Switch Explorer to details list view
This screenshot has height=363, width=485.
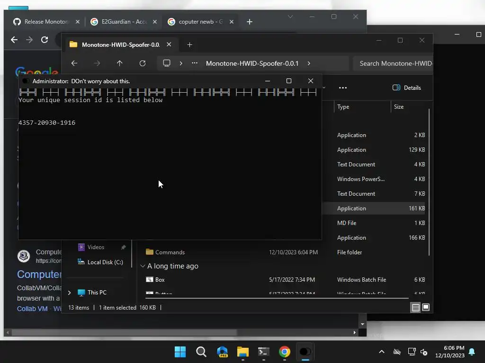(415, 307)
